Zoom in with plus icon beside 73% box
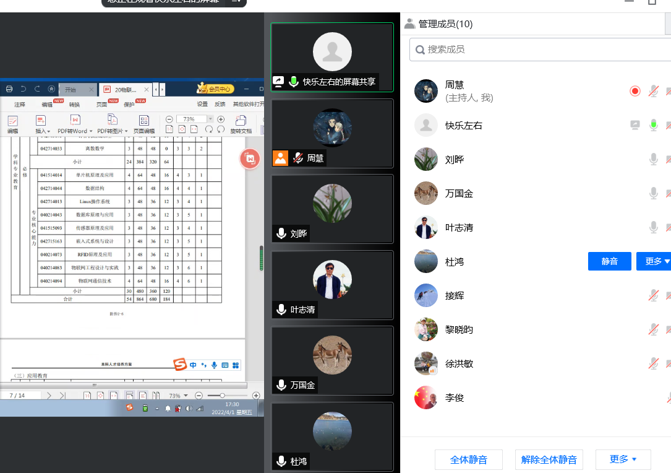 click(221, 119)
